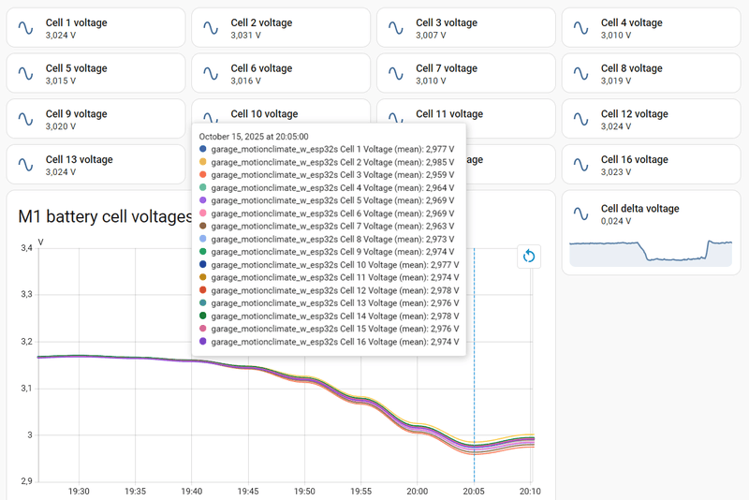Click the Cell 8 voltage sine-wave icon
This screenshot has height=500, width=749.
[582, 74]
